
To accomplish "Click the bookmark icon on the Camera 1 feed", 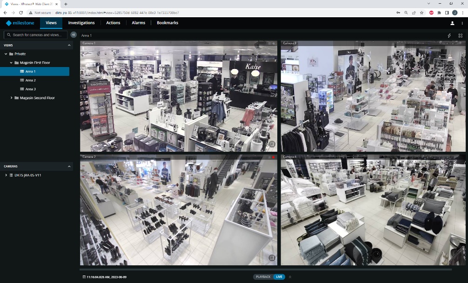I will click(x=272, y=145).
